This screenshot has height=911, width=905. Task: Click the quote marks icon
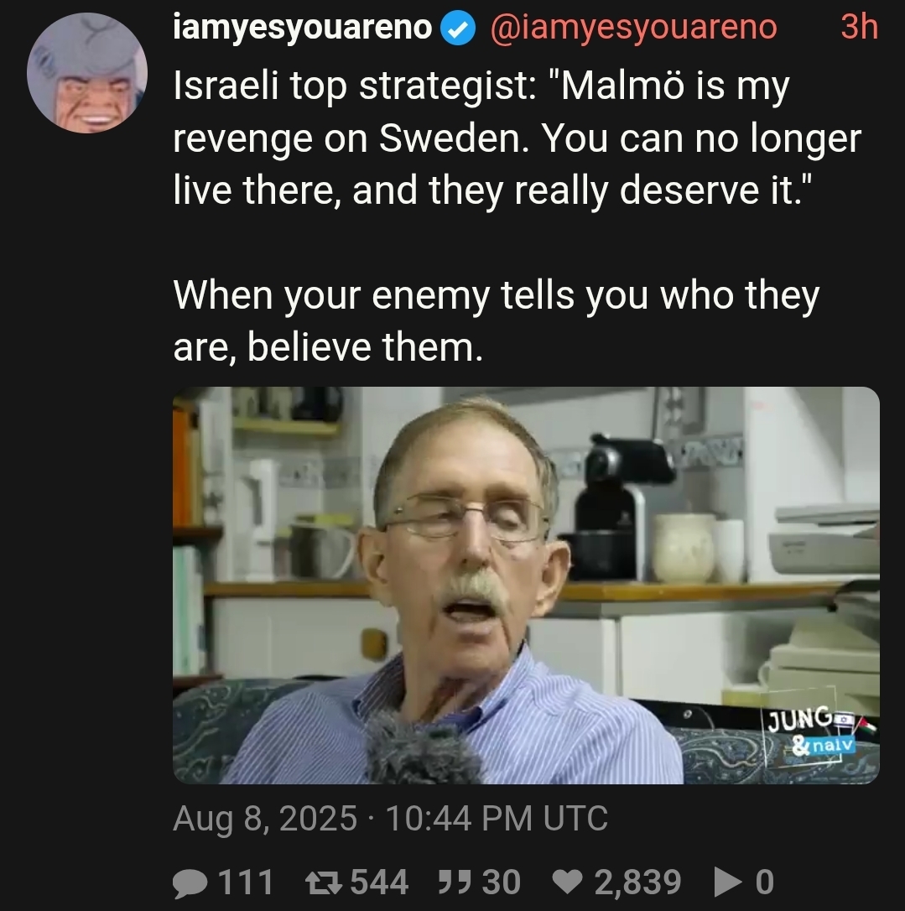tap(455, 881)
